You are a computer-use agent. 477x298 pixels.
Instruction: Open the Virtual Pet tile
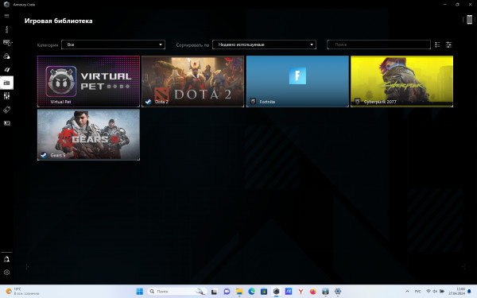coord(88,81)
